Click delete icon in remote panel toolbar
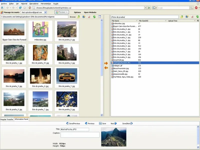The image size is (200, 150). [x=192, y=17]
